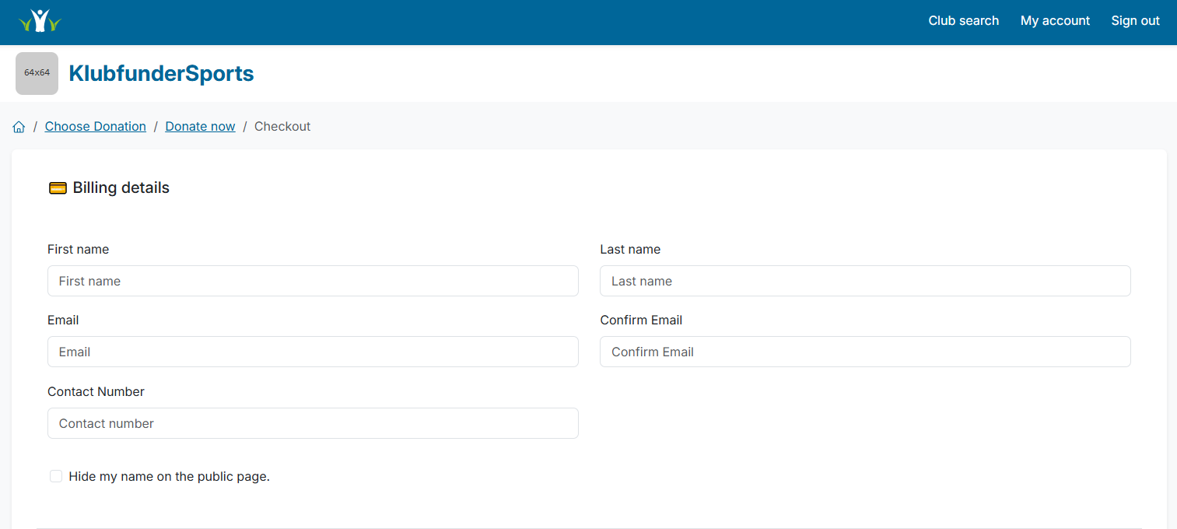Focus the Last name input field
The height and width of the screenshot is (529, 1177).
click(865, 281)
